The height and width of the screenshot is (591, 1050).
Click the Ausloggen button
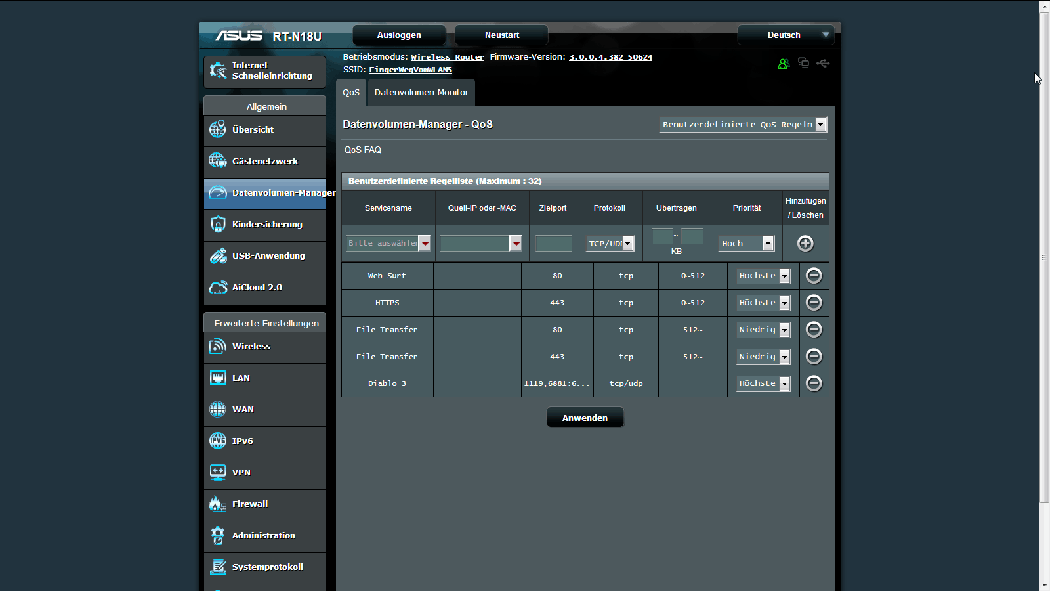[x=399, y=35]
